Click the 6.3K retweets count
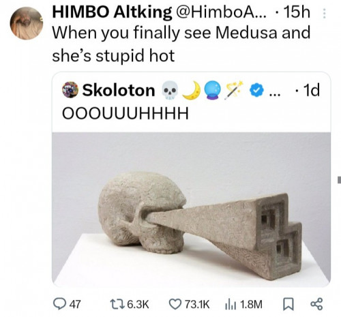The height and width of the screenshot is (317, 341). [138, 304]
